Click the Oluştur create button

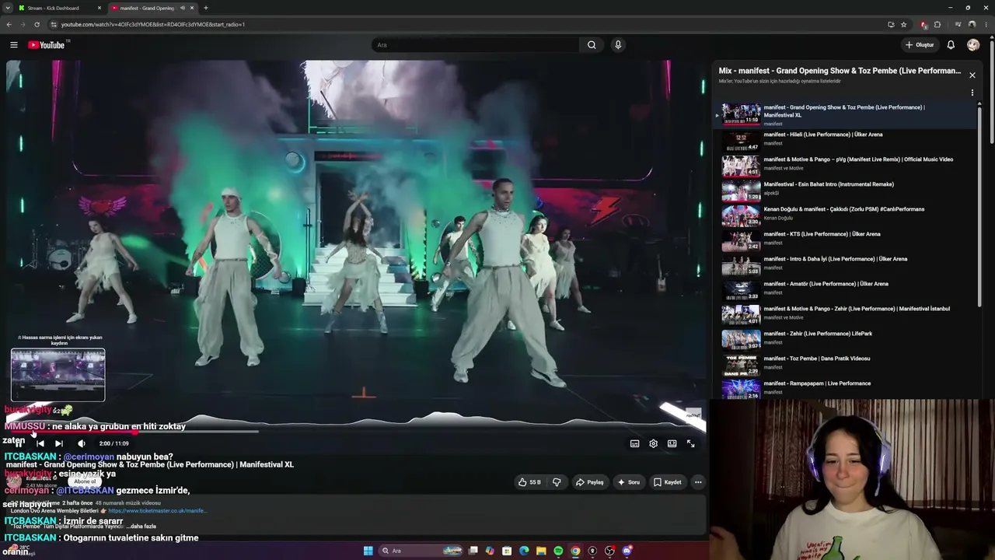click(920, 45)
